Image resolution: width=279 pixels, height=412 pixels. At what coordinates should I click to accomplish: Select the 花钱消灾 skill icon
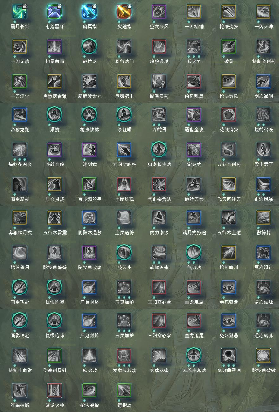pos(229,115)
